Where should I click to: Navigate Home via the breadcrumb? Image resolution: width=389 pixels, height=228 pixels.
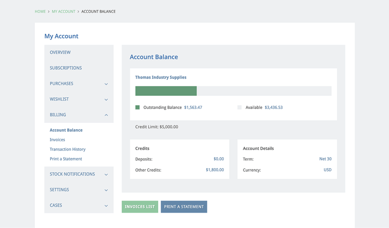[x=39, y=11]
